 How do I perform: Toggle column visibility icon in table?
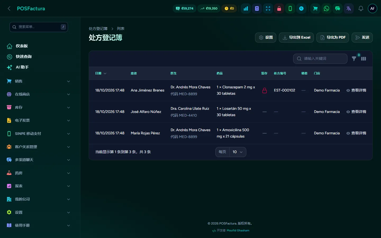[x=364, y=59]
